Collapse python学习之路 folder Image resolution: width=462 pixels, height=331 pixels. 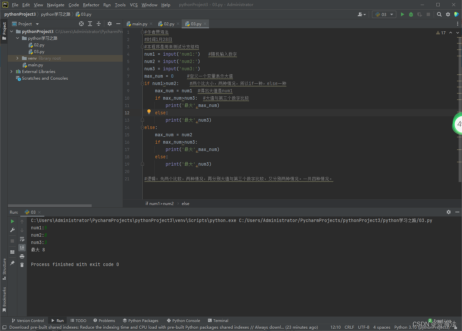click(18, 38)
